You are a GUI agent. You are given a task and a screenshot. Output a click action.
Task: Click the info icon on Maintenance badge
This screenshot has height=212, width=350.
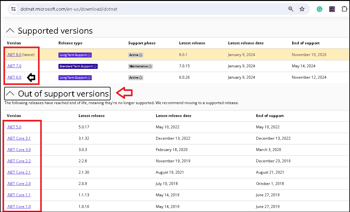coord(150,66)
